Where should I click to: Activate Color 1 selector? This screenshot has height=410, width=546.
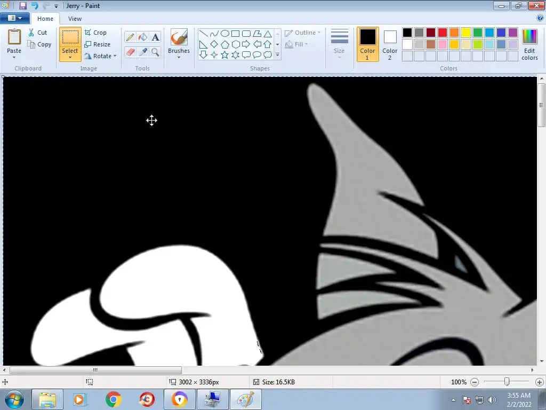point(368,44)
